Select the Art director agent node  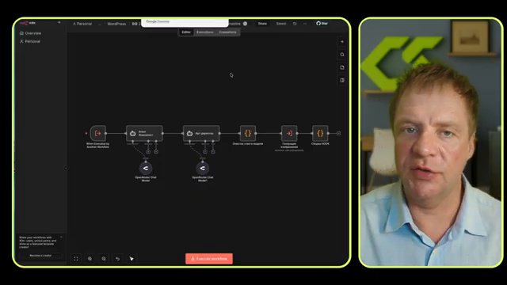(x=201, y=133)
